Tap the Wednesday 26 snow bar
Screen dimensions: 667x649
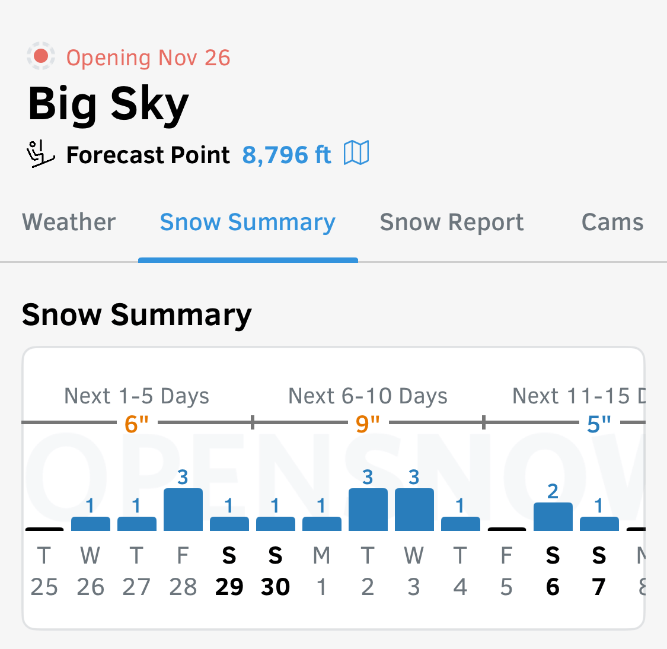coord(90,523)
